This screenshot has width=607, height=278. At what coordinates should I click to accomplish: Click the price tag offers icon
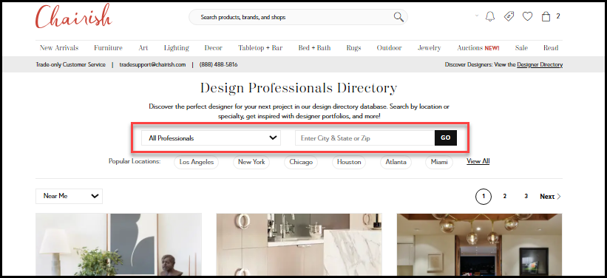tap(509, 16)
